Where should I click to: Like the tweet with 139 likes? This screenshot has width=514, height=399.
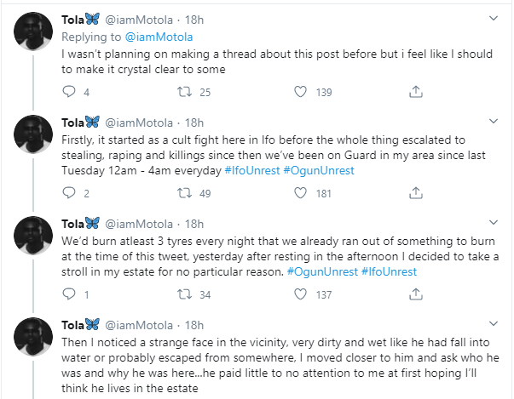300,91
